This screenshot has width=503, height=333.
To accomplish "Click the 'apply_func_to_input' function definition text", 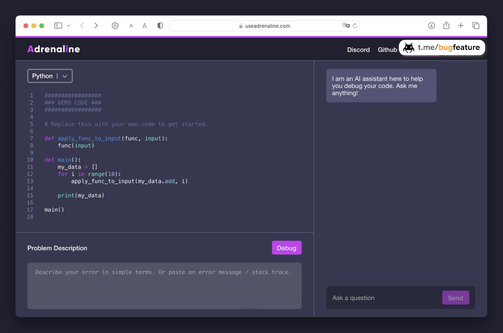I will point(90,138).
